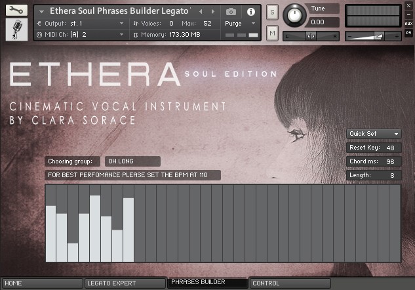
Task: Switch to the LEGATO EXPERT tab
Action: (x=125, y=283)
